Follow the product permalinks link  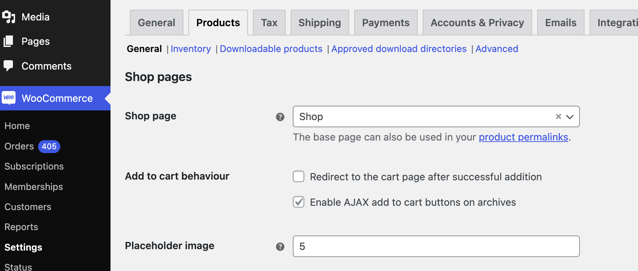(x=524, y=137)
